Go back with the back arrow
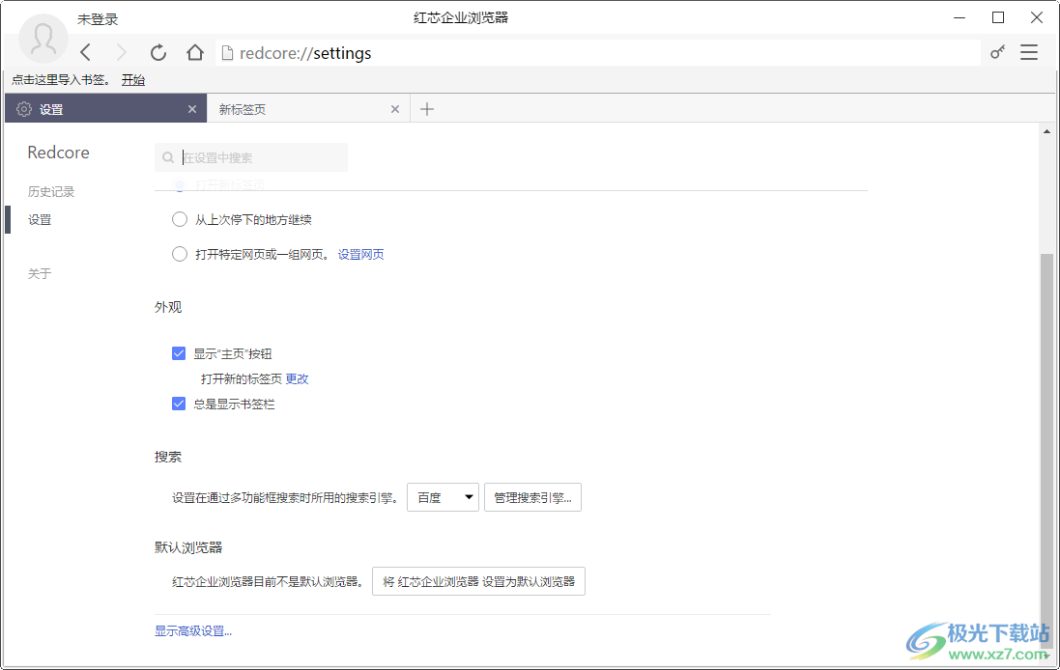The image size is (1060, 670). point(86,53)
